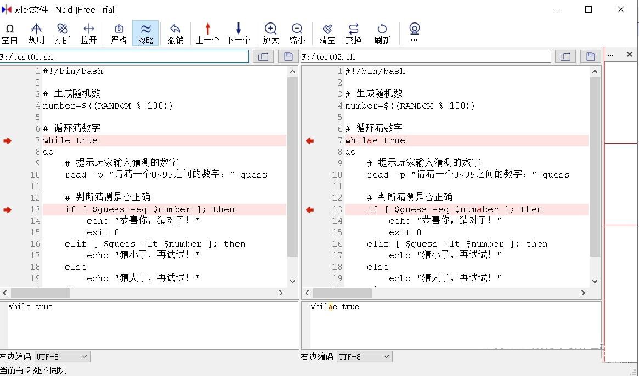Click left line 18 'else'

76,267
